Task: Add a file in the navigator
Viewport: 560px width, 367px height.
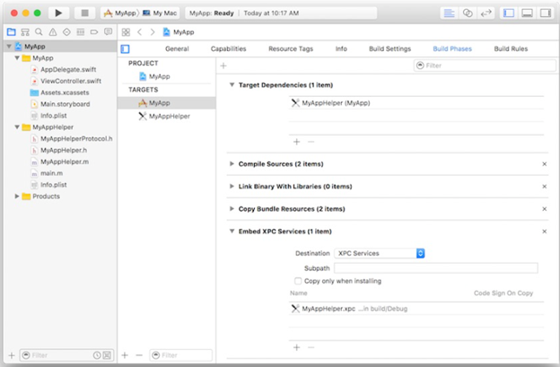Action: (x=12, y=355)
